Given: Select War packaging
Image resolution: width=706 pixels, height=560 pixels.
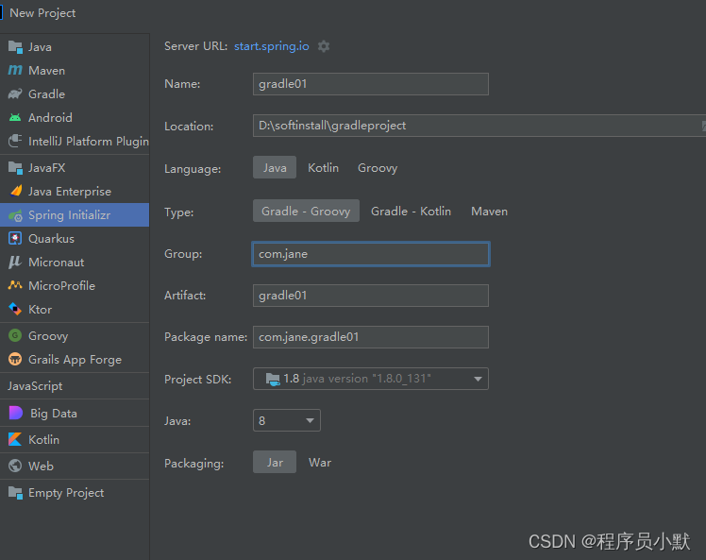Looking at the screenshot, I should point(320,462).
